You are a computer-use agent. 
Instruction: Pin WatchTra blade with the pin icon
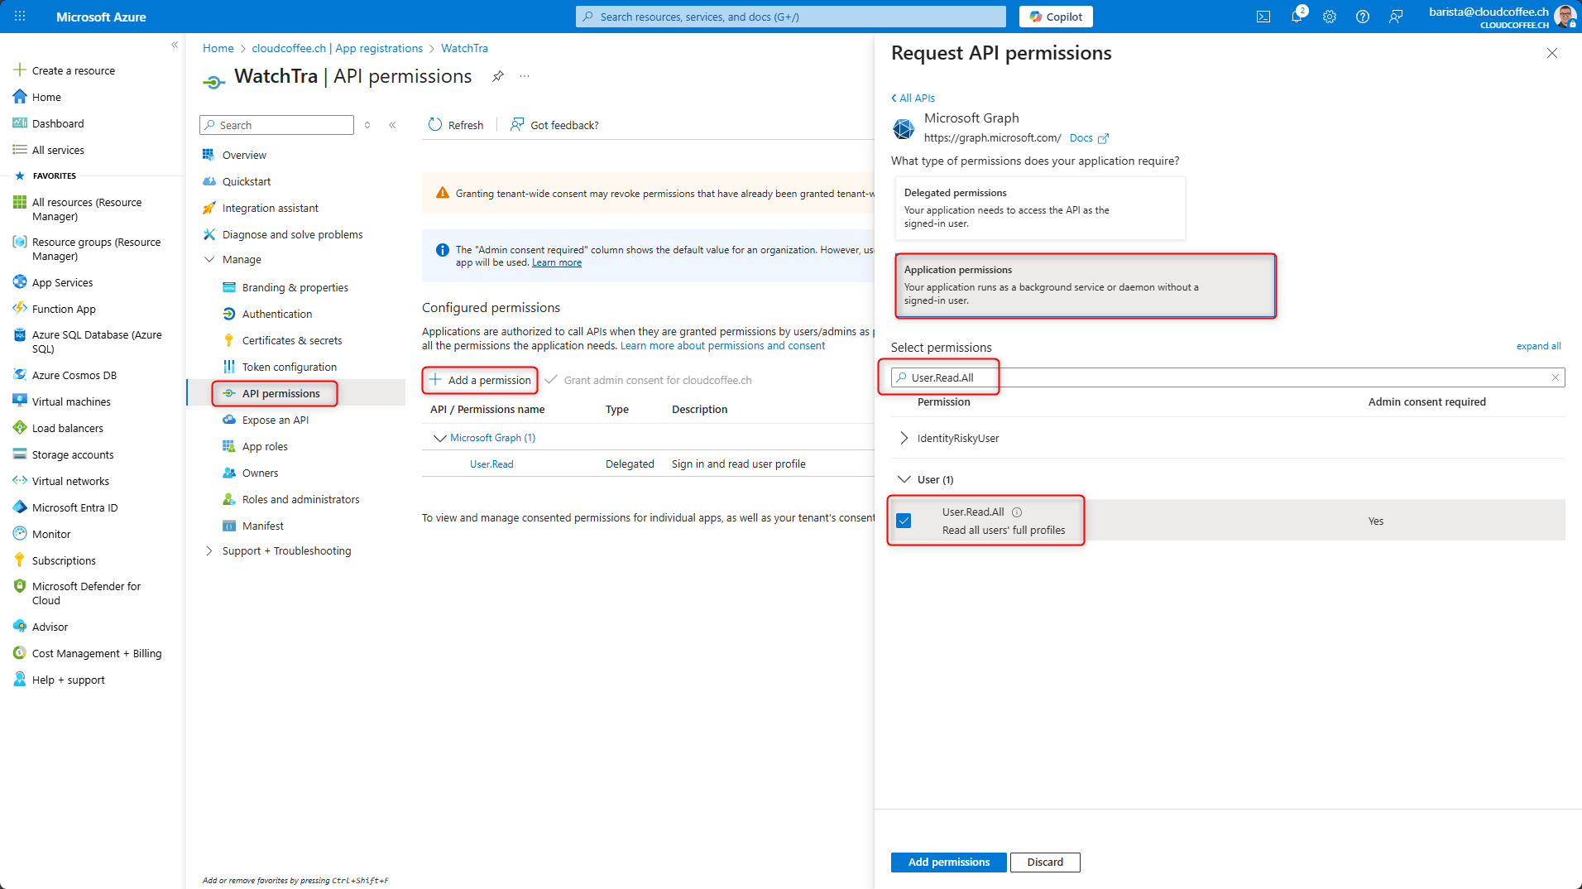[498, 76]
